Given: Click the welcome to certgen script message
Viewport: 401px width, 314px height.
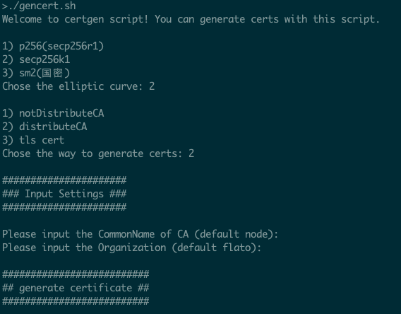Looking at the screenshot, I should [191, 20].
